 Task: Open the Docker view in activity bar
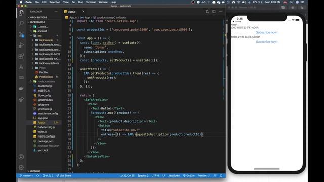[x=21, y=88]
